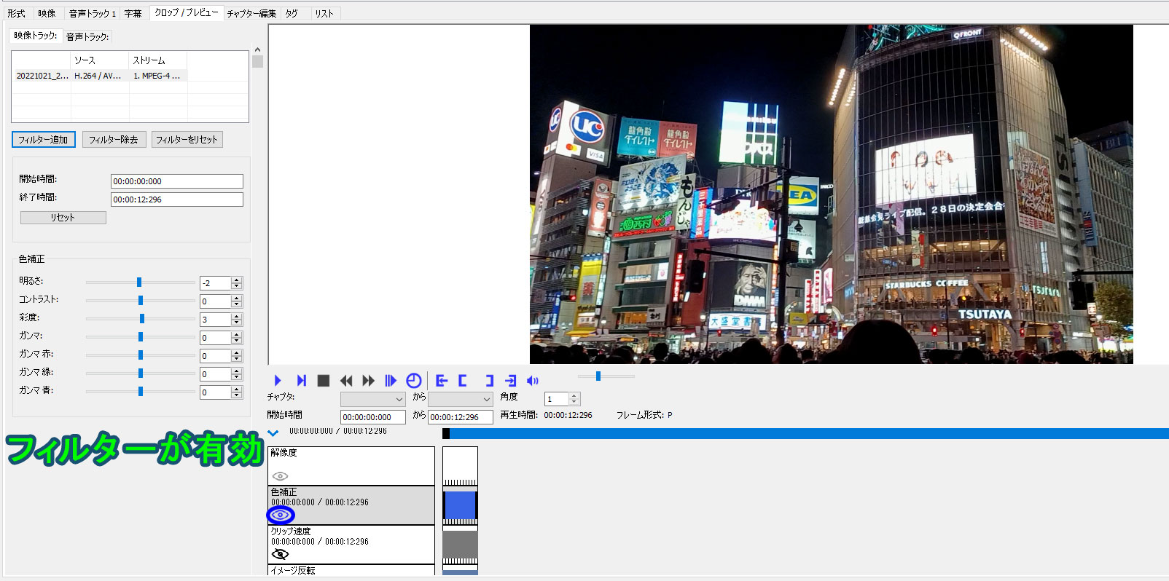Switch to the 映像 tab
Viewport: 1169px width, 581px height.
click(x=47, y=13)
